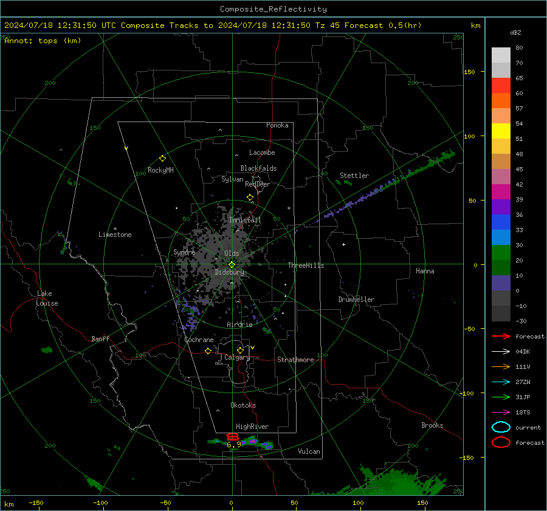
Task: Click the red forecast arrow in legend
Action: (x=501, y=336)
